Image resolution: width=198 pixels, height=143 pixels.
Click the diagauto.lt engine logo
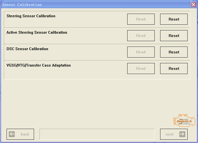tap(184, 121)
